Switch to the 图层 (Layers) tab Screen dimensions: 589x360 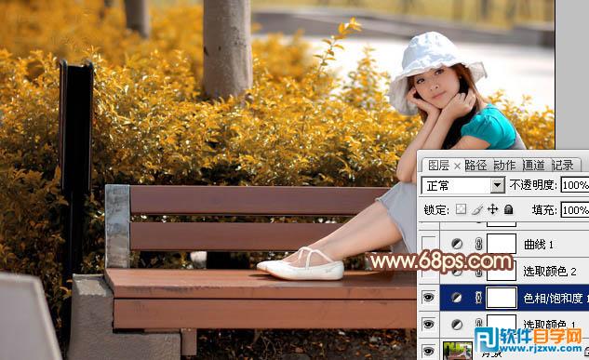click(438, 166)
